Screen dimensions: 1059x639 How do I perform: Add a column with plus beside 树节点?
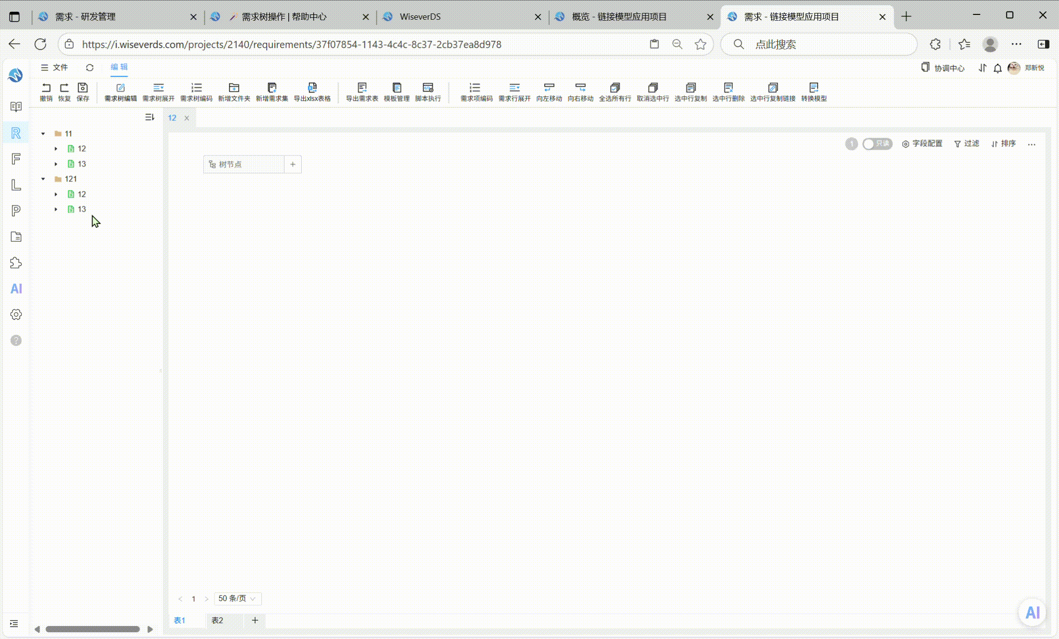click(x=293, y=165)
